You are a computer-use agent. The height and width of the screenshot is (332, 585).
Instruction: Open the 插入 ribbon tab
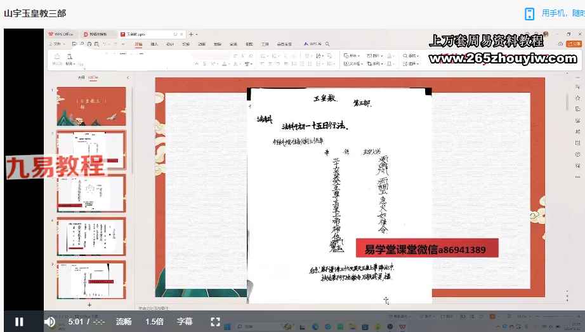(x=154, y=44)
